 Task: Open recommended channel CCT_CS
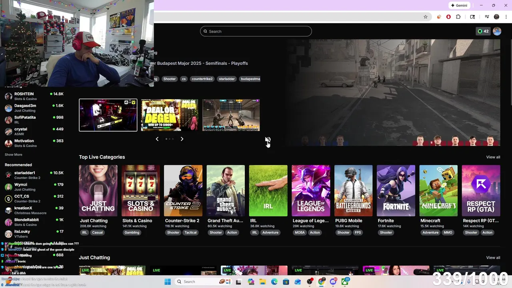click(34, 198)
